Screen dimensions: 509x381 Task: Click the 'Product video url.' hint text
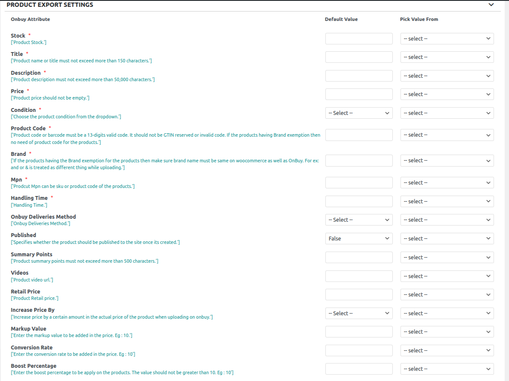[32, 280]
